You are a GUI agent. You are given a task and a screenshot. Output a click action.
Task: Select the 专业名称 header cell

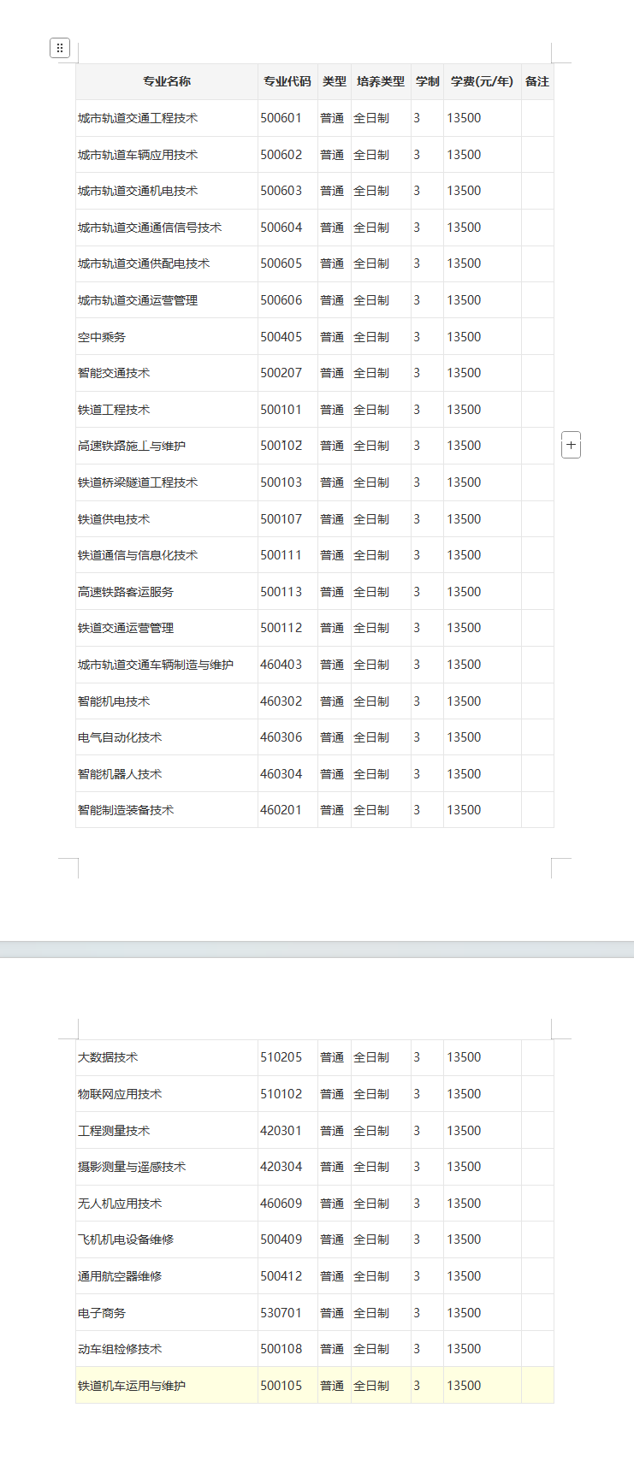pyautogui.click(x=167, y=81)
